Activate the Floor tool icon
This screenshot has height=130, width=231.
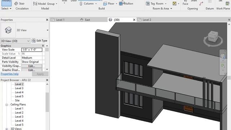[105, 4]
